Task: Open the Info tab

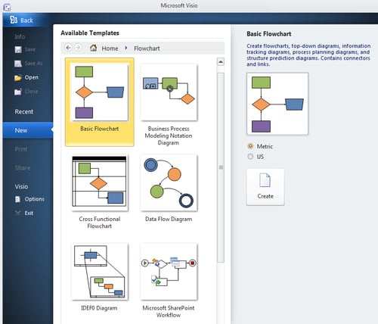Action: point(20,37)
